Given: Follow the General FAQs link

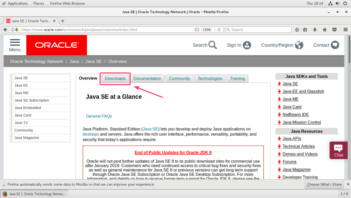Looking at the screenshot, I should (99, 116).
